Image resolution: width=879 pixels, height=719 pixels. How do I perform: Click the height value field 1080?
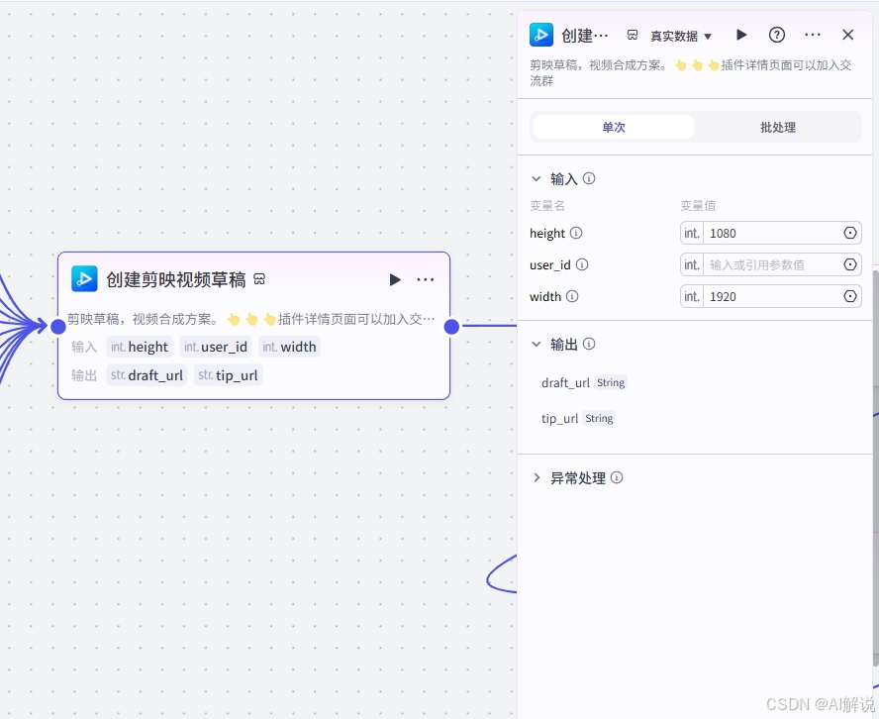772,233
